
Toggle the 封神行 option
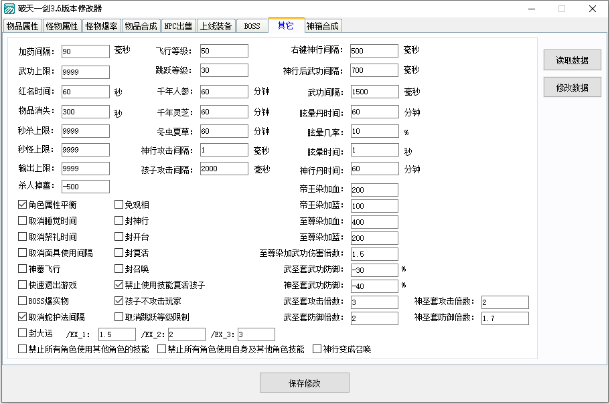click(119, 220)
